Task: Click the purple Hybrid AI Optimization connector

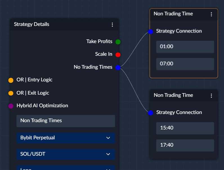Action: (11, 106)
